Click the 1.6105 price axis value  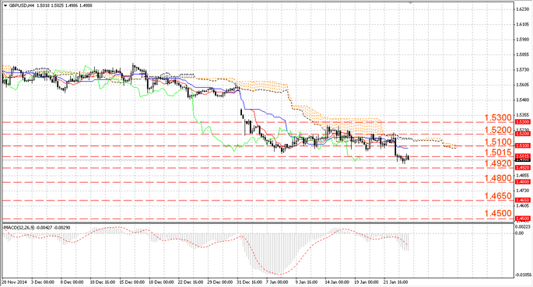pos(523,24)
